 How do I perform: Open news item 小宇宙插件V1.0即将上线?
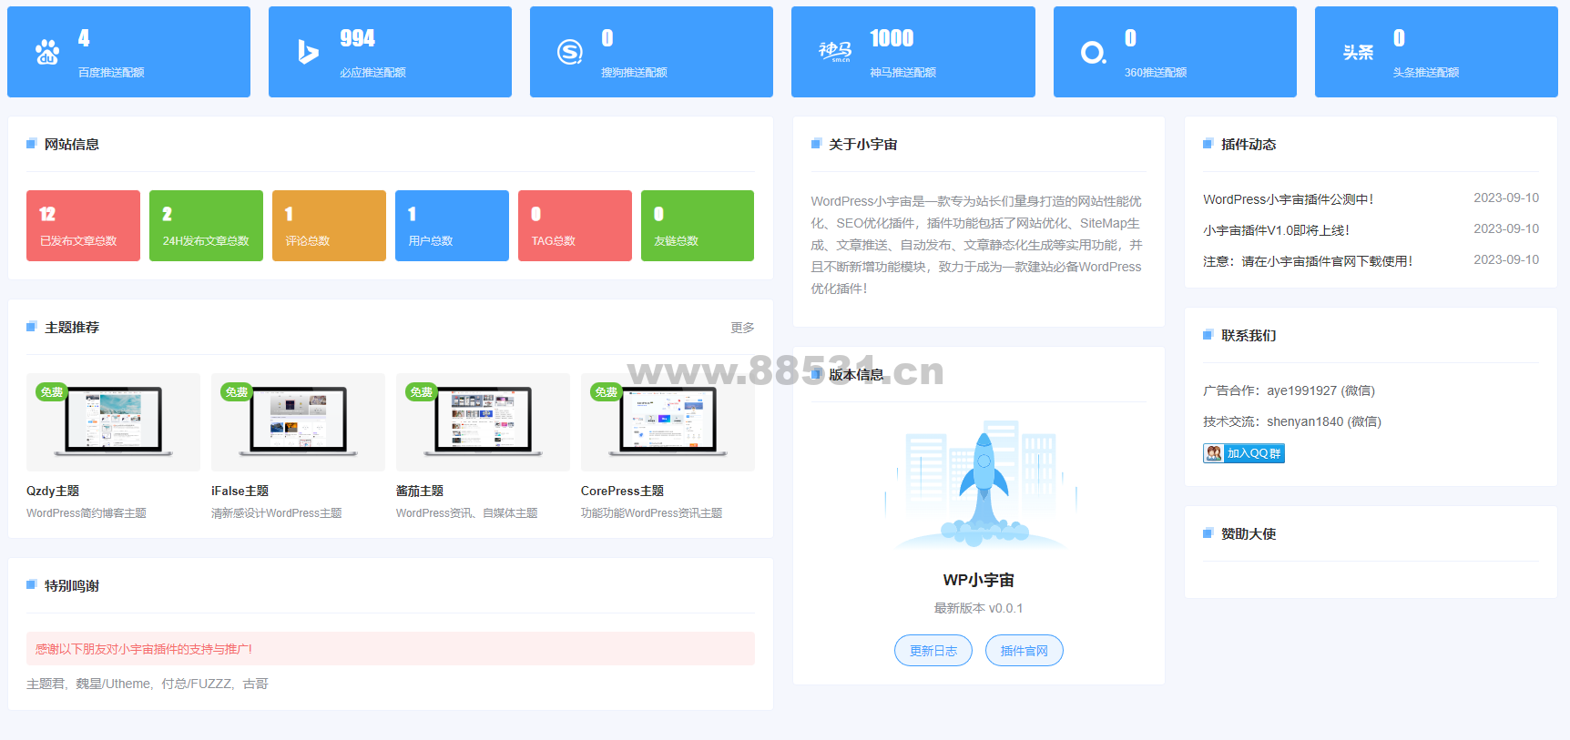click(1276, 230)
